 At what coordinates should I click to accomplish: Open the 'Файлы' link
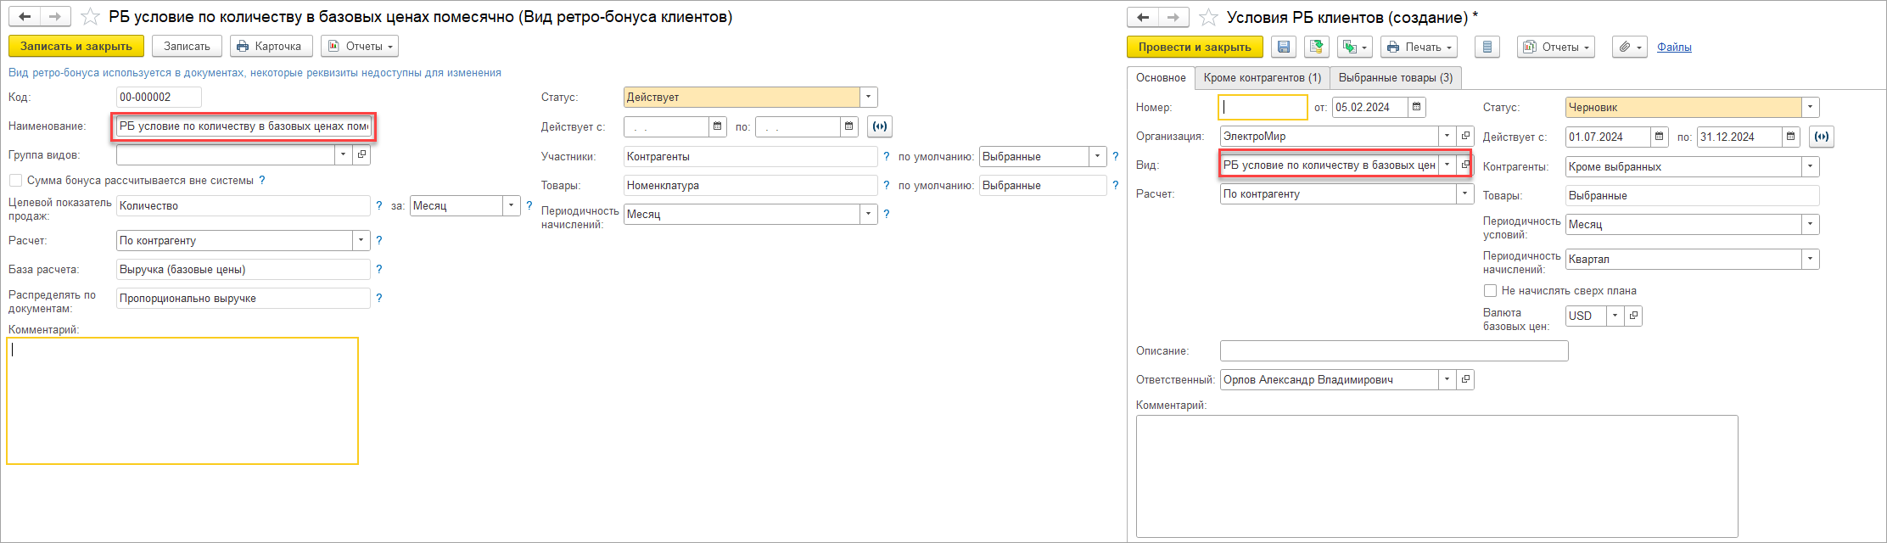coord(1674,48)
